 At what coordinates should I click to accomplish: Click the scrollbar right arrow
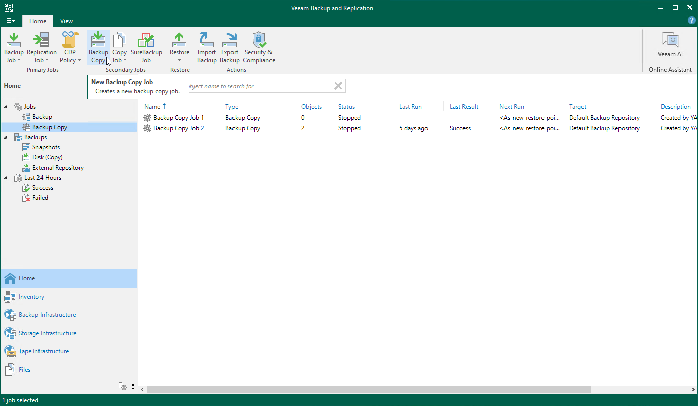pyautogui.click(x=693, y=390)
